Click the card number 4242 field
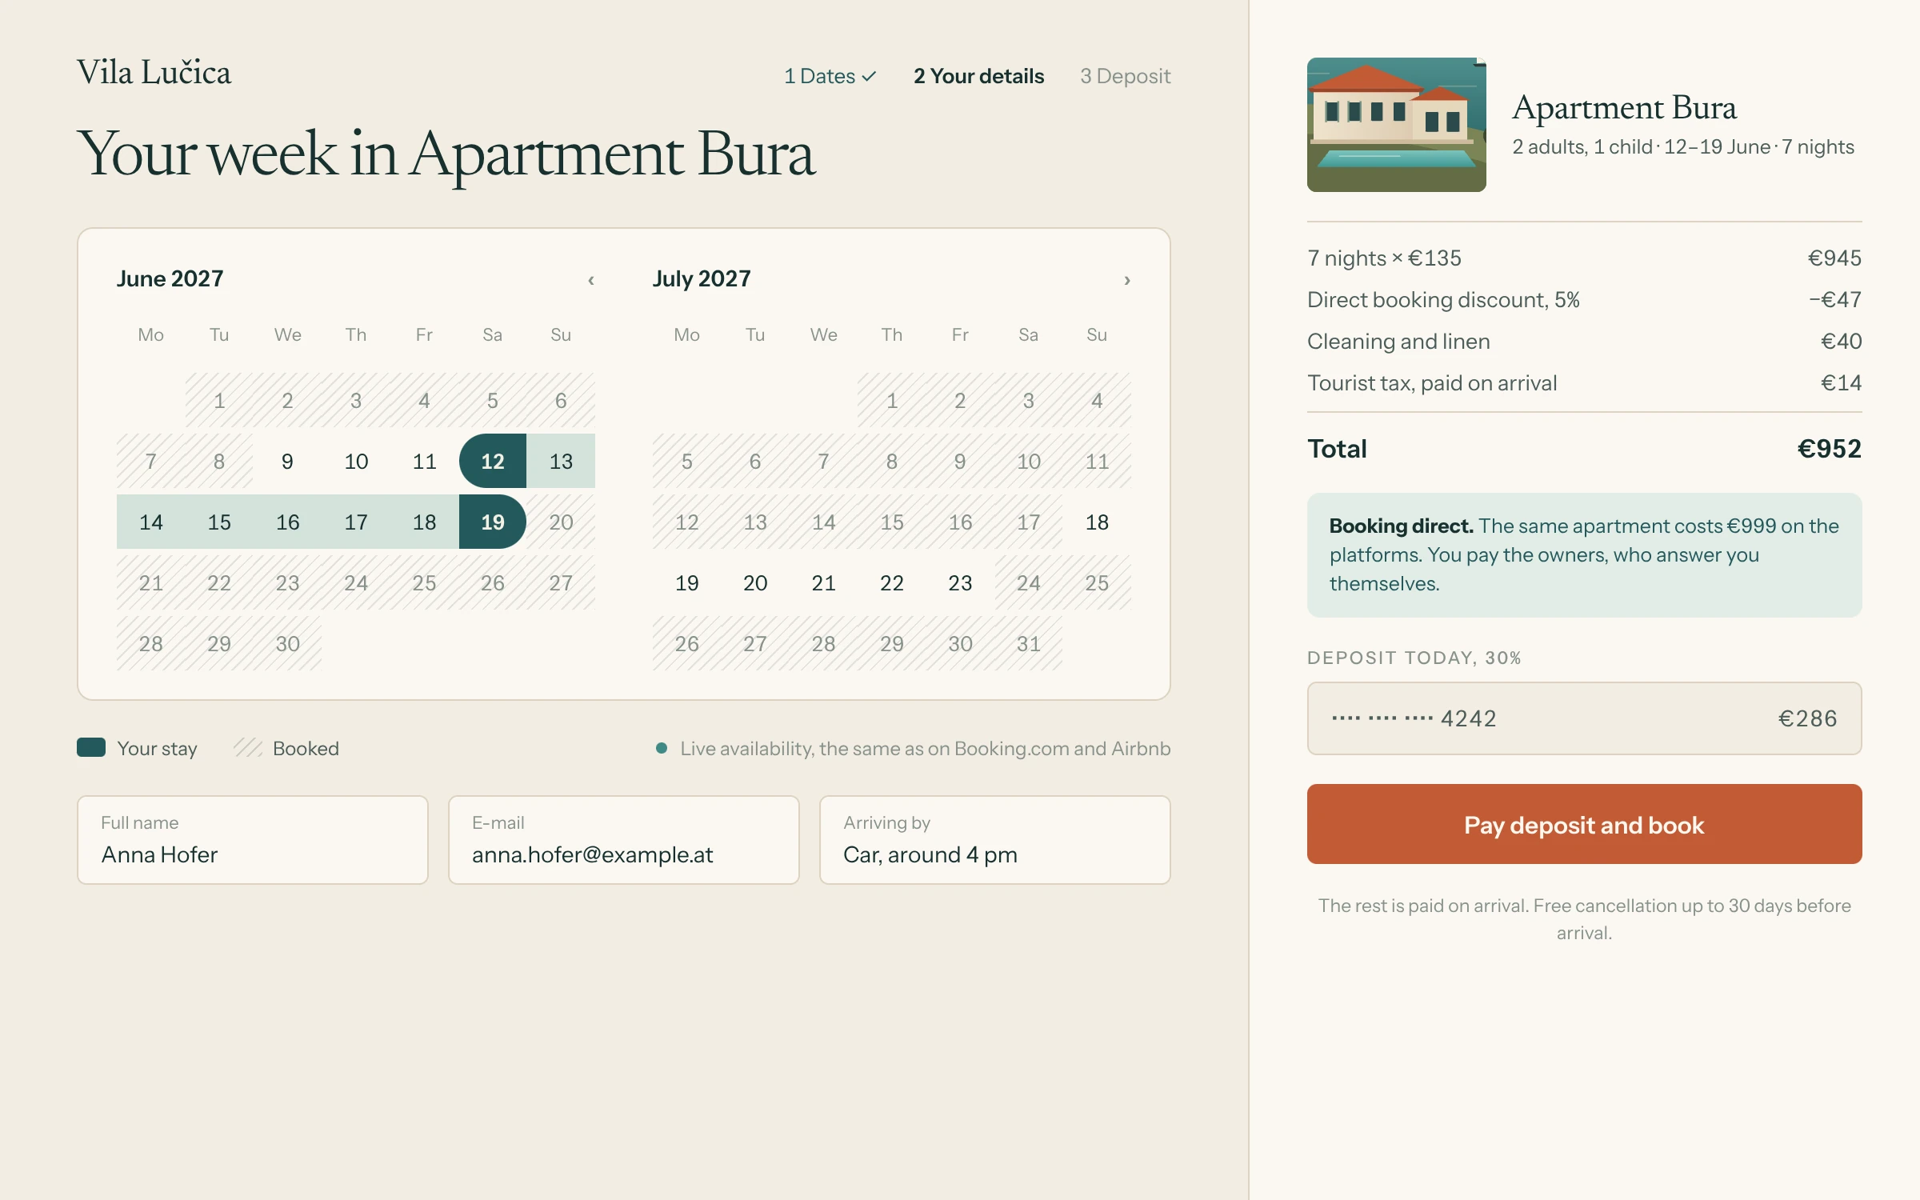Screen dimensions: 1920x1200 (1584, 718)
